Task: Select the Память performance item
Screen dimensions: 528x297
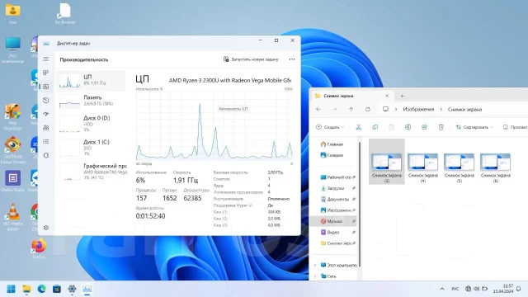Action: [91, 101]
